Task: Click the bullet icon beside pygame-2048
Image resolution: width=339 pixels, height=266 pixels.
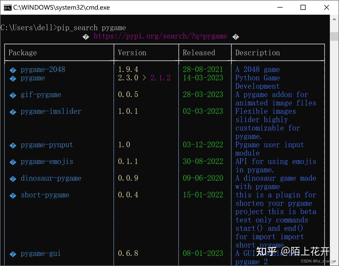Action: [x=13, y=70]
